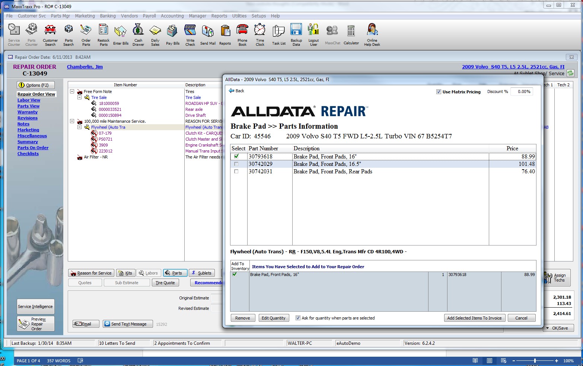Open the Utilities menu

coord(239,16)
